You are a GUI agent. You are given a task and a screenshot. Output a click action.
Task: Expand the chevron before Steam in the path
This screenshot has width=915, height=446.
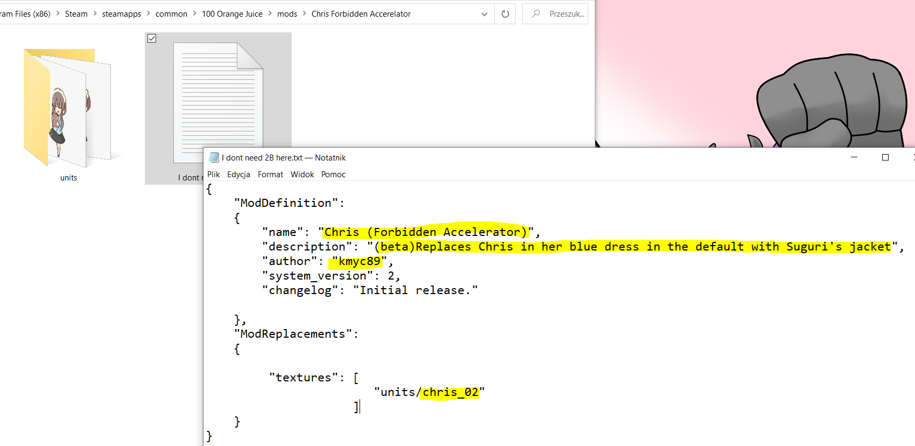(x=58, y=14)
